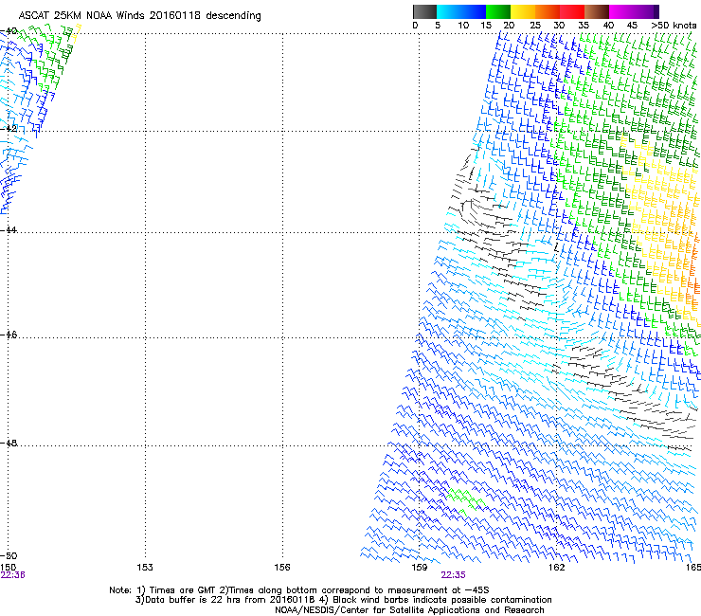Screen dimensions: 701x616
Task: Select the gray 0-5 knots color swatch
Action: pyautogui.click(x=424, y=11)
